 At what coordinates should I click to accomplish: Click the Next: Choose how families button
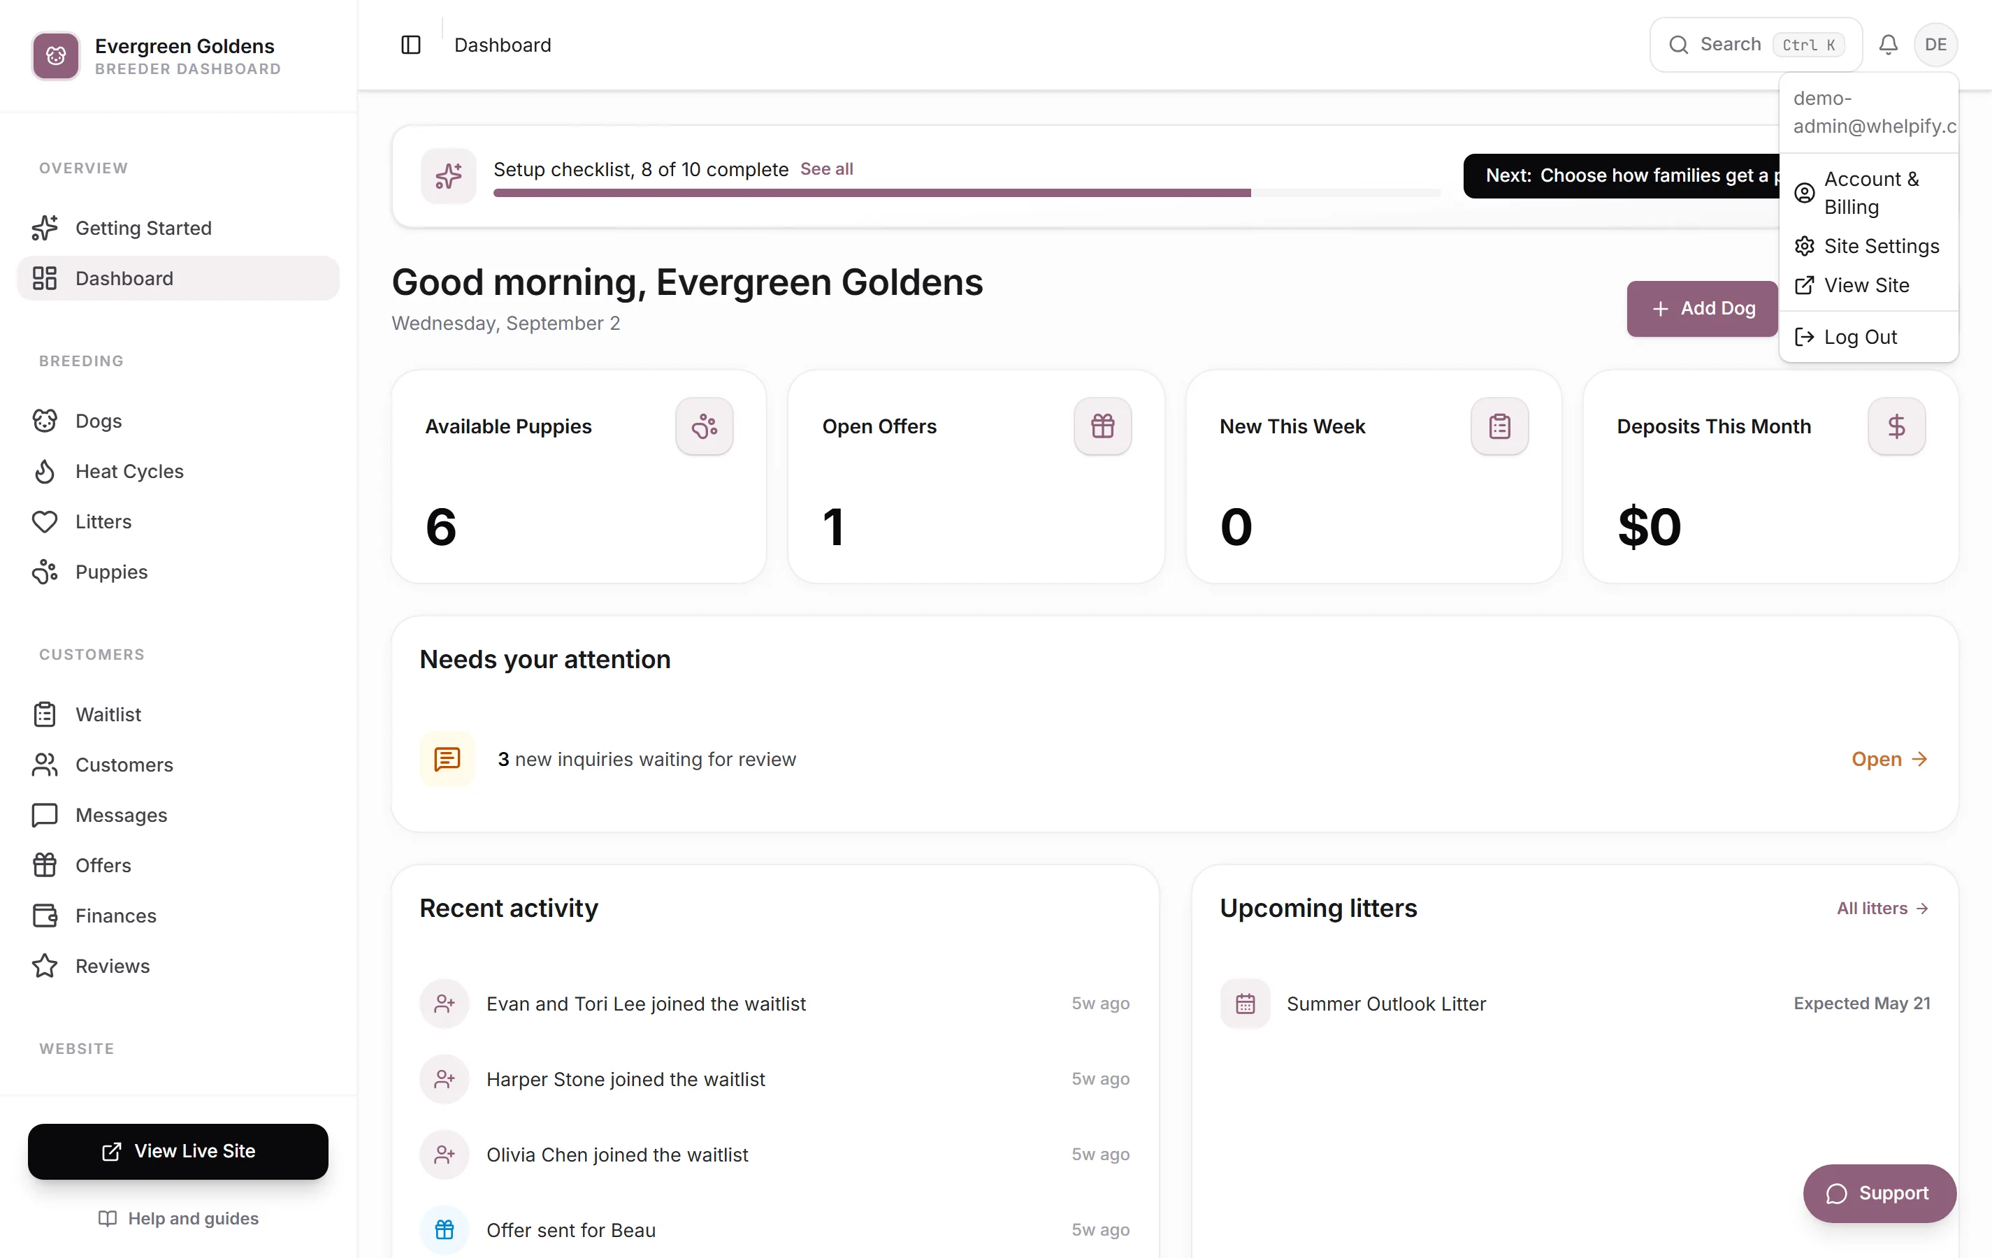tap(1622, 175)
